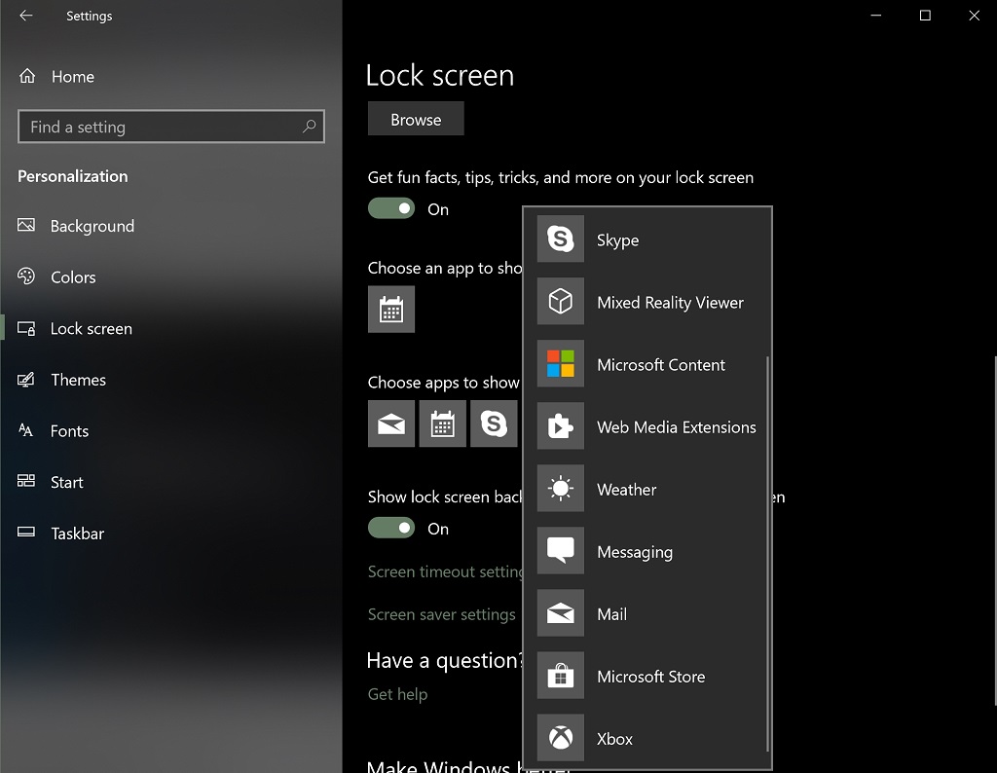Change the Mail quick status app slot
This screenshot has width=997, height=773.
[x=391, y=423]
